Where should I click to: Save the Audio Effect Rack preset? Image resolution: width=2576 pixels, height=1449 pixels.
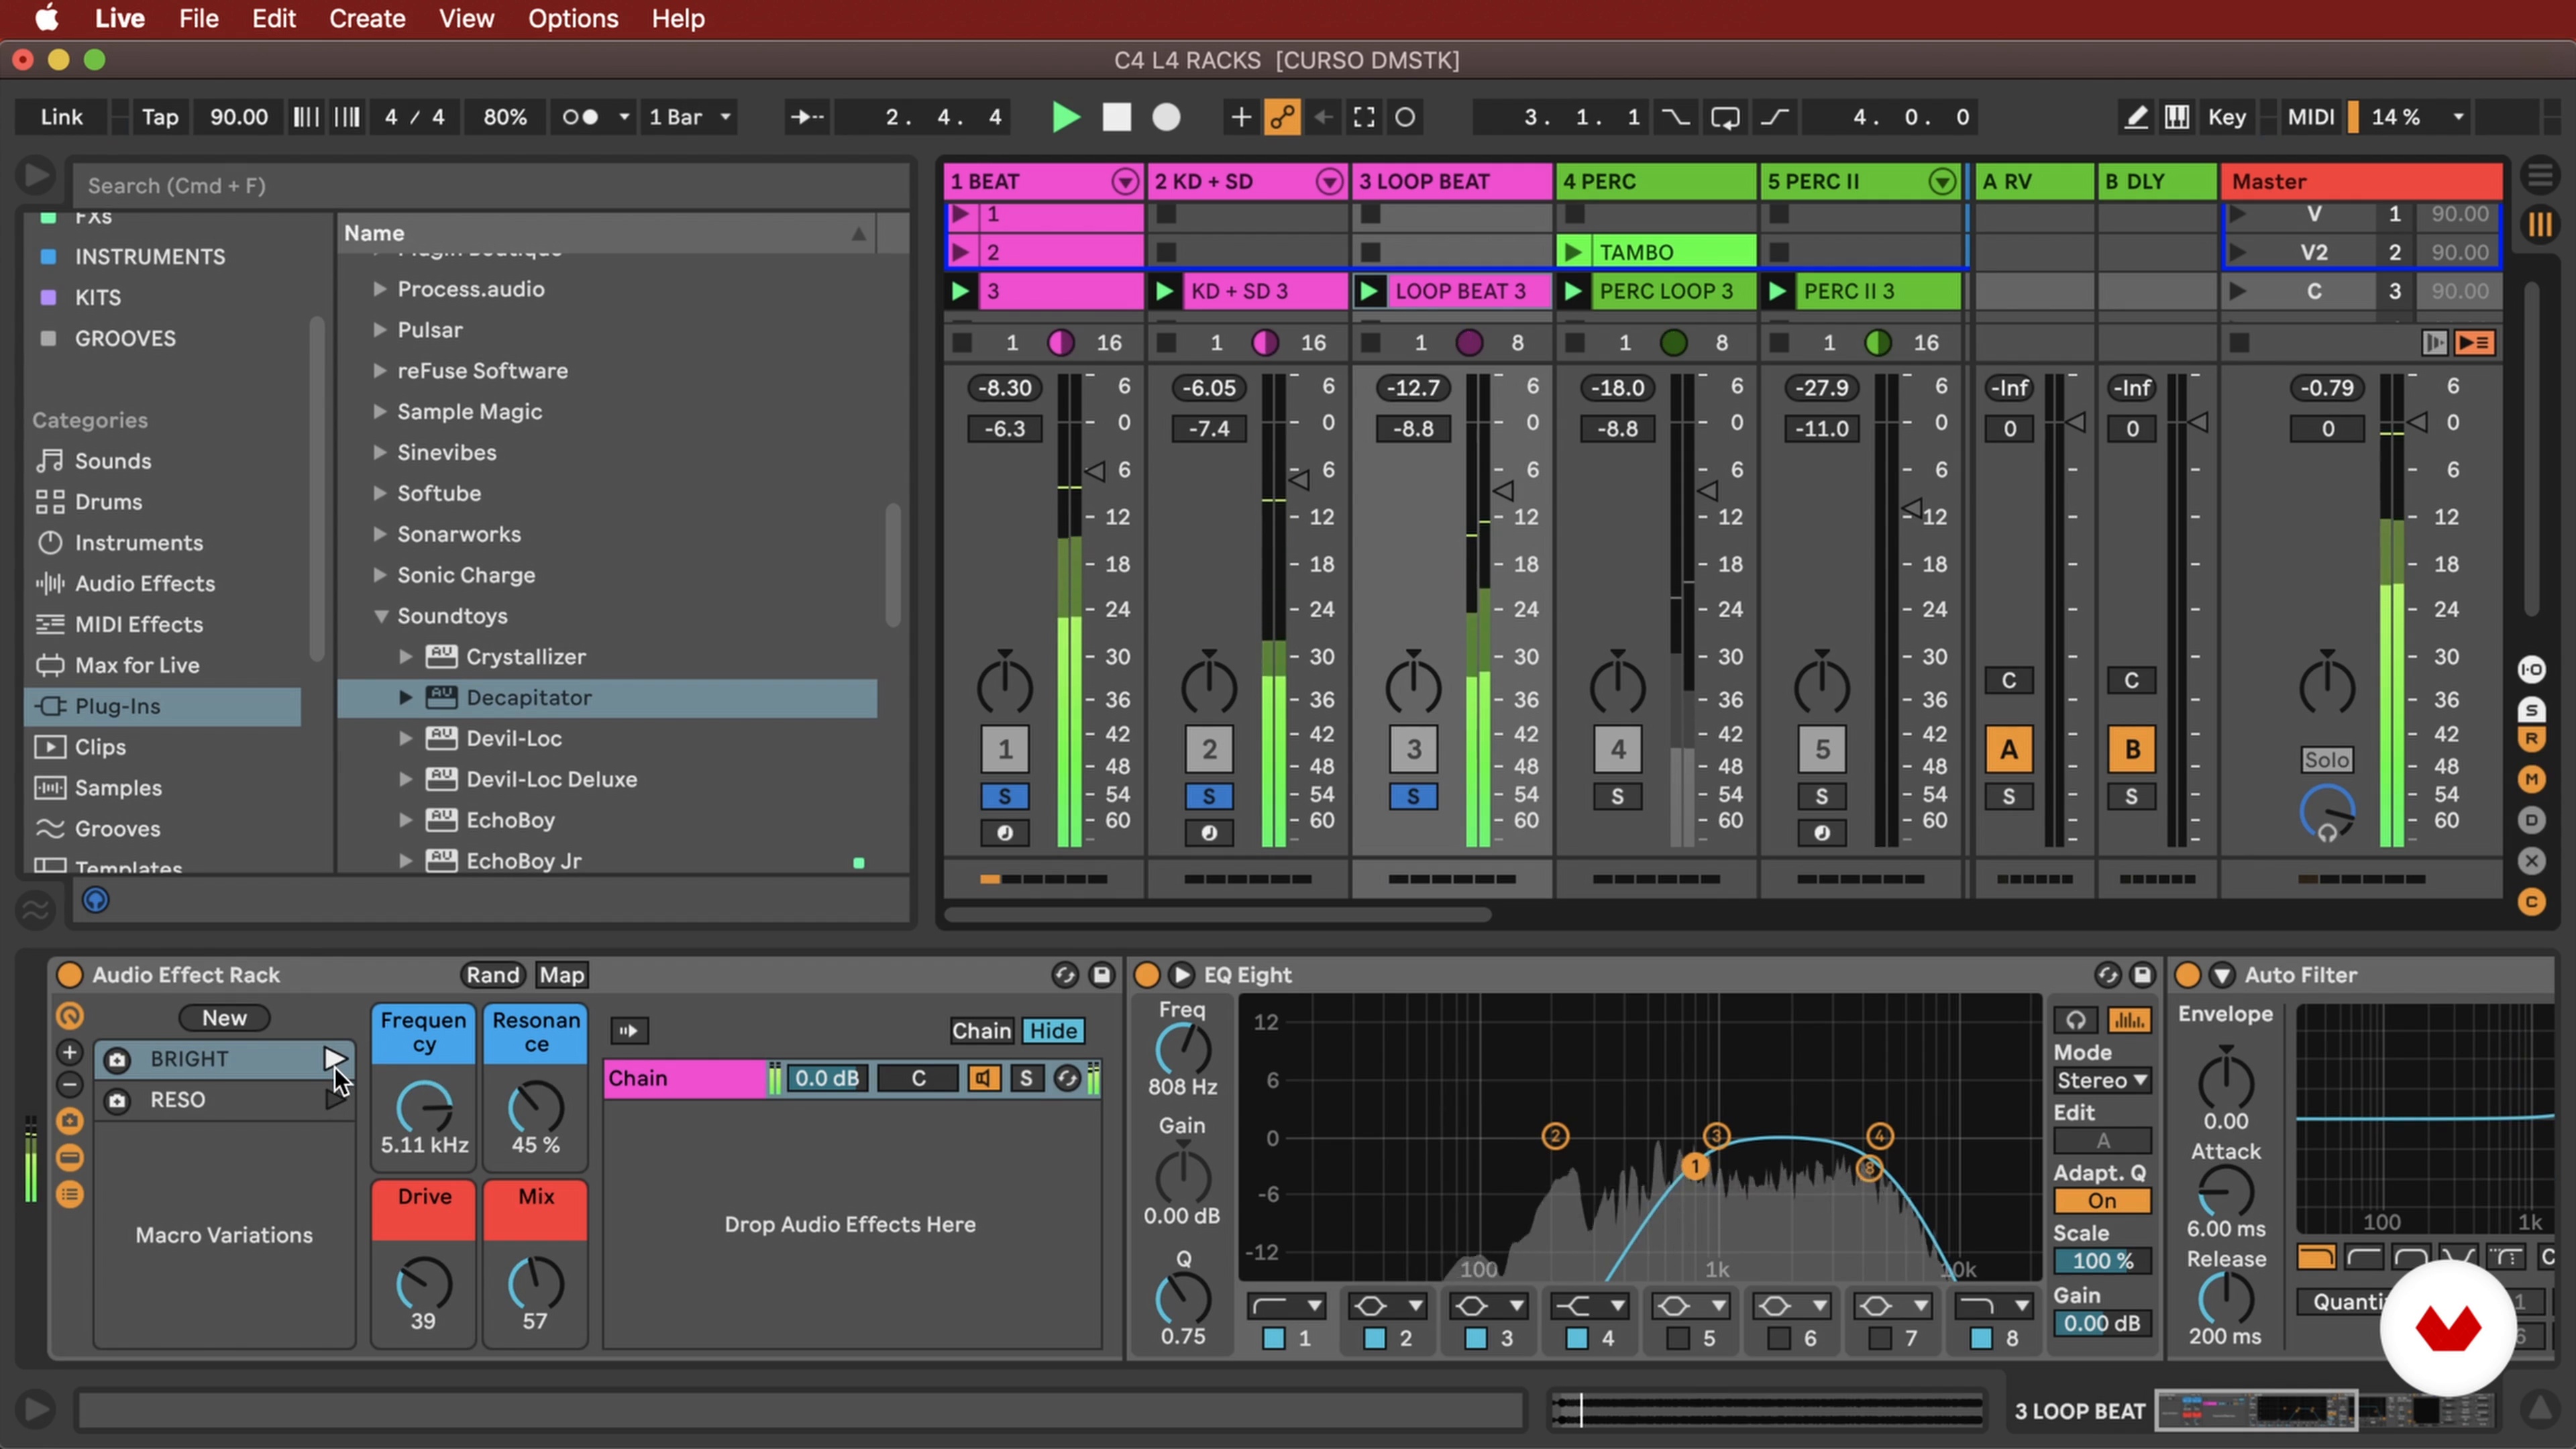(1101, 975)
